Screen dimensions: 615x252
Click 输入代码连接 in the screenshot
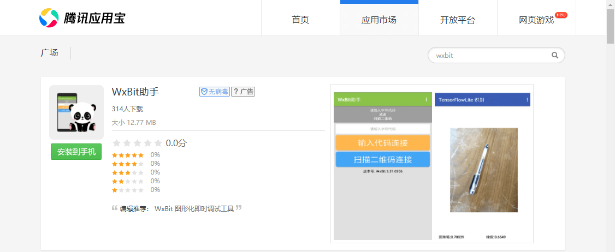pyautogui.click(x=383, y=143)
